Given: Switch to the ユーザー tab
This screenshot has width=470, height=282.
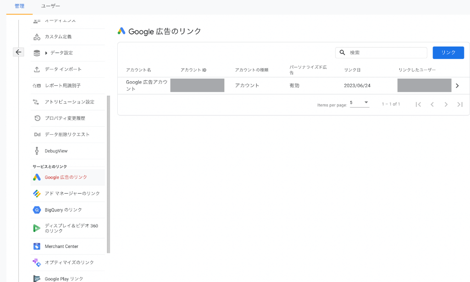Looking at the screenshot, I should click(50, 6).
